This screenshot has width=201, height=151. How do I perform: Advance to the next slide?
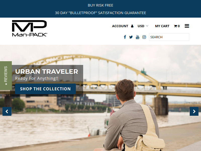(194, 111)
